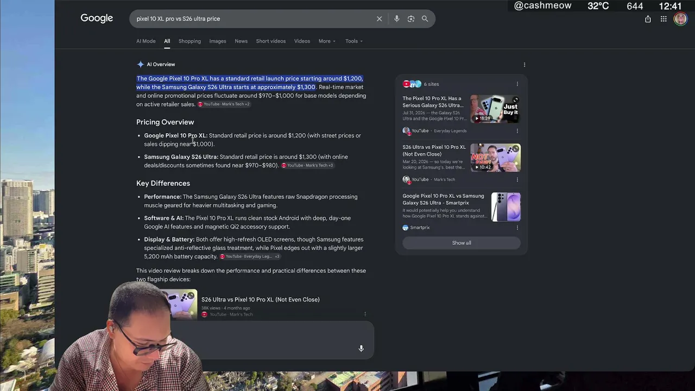The width and height of the screenshot is (695, 391).
Task: Open the 'Not Even Close' video title below overview
Action: pos(261,300)
